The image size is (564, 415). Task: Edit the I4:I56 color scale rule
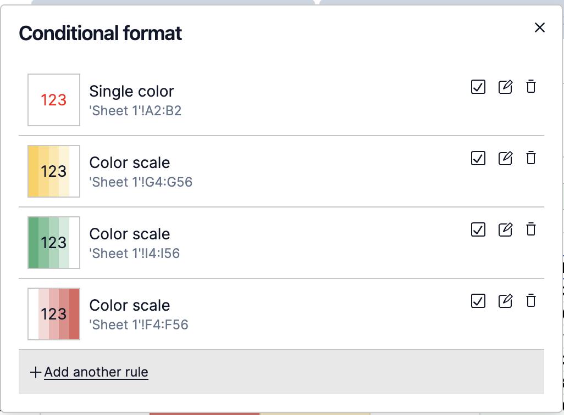pos(505,229)
